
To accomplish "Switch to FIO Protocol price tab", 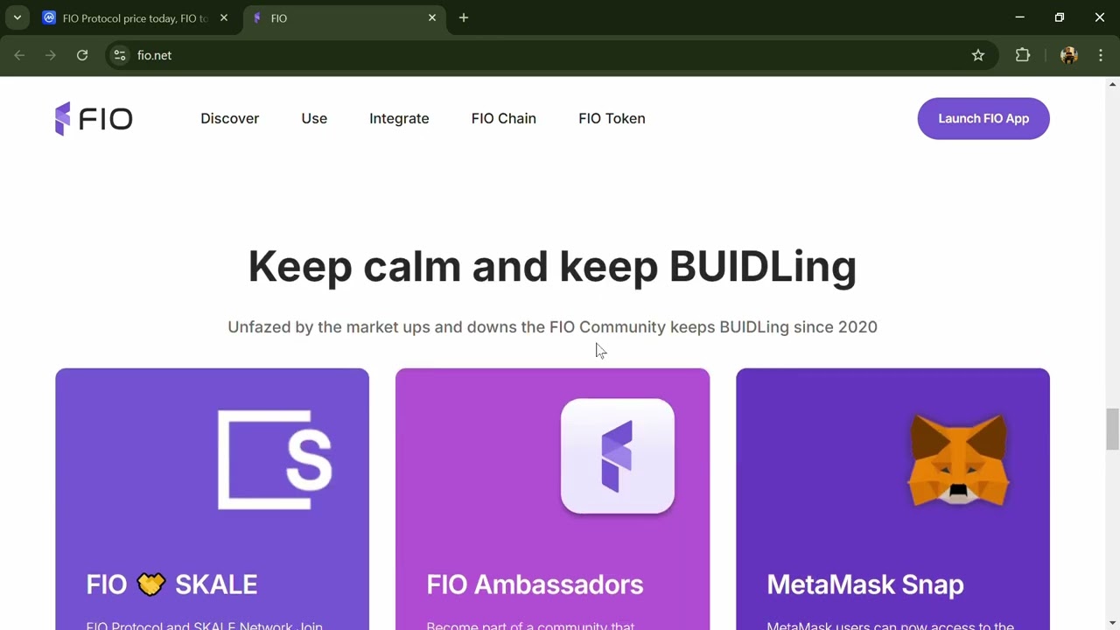I will tap(135, 18).
